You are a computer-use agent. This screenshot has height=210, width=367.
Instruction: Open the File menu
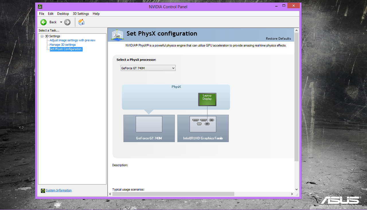click(42, 13)
